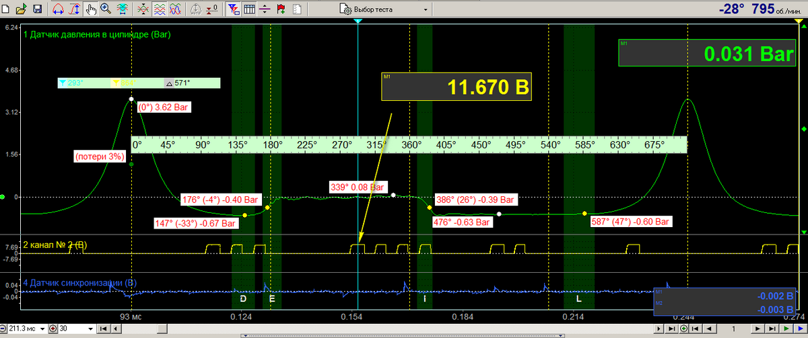Screen dimensions: 808x338
Task: Click the blue play button
Action: tap(801, 329)
